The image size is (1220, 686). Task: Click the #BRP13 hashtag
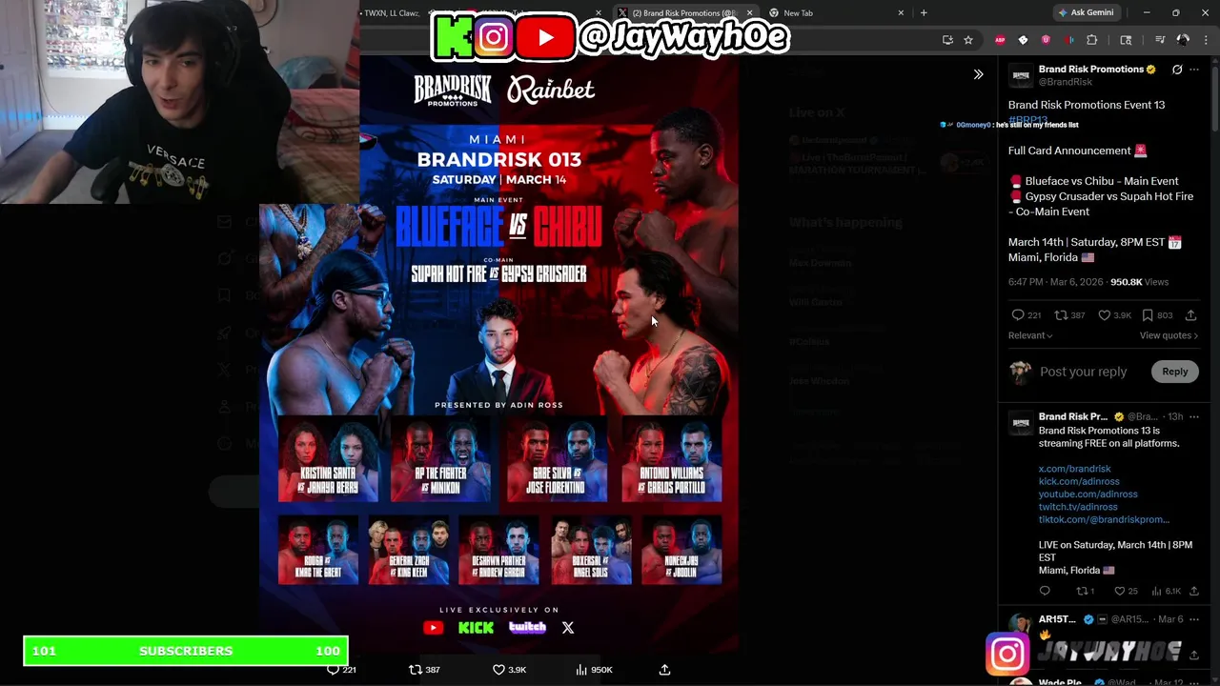1027,120
